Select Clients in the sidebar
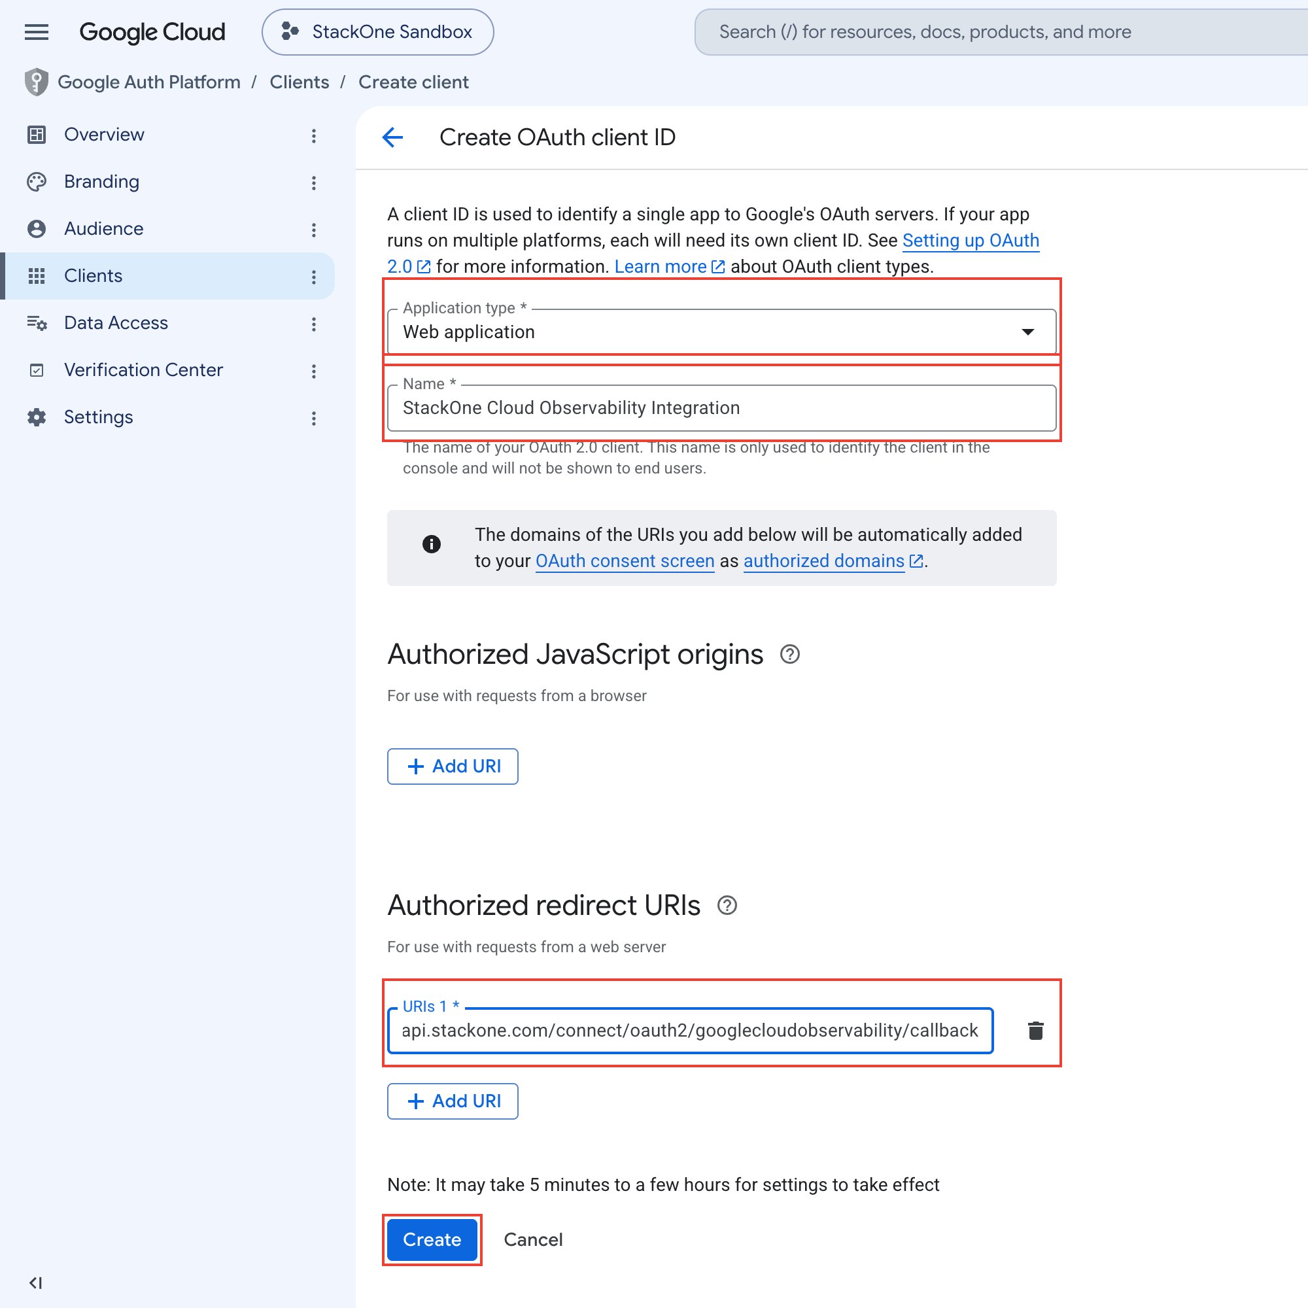Screen dimensions: 1308x1308 167,275
